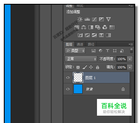This screenshot has width=139, height=123.
Task: Open fill slider dropdown arrow
Action: pyautogui.click(x=130, y=67)
